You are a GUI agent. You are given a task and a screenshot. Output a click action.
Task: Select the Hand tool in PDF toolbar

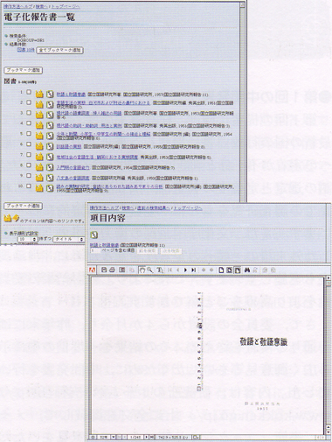tap(142, 270)
